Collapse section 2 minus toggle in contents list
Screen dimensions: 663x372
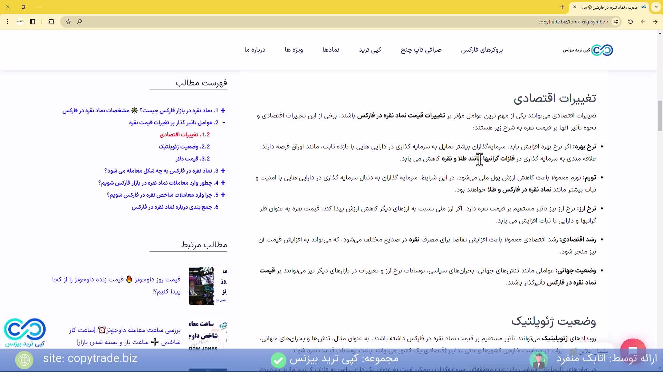pyautogui.click(x=223, y=123)
